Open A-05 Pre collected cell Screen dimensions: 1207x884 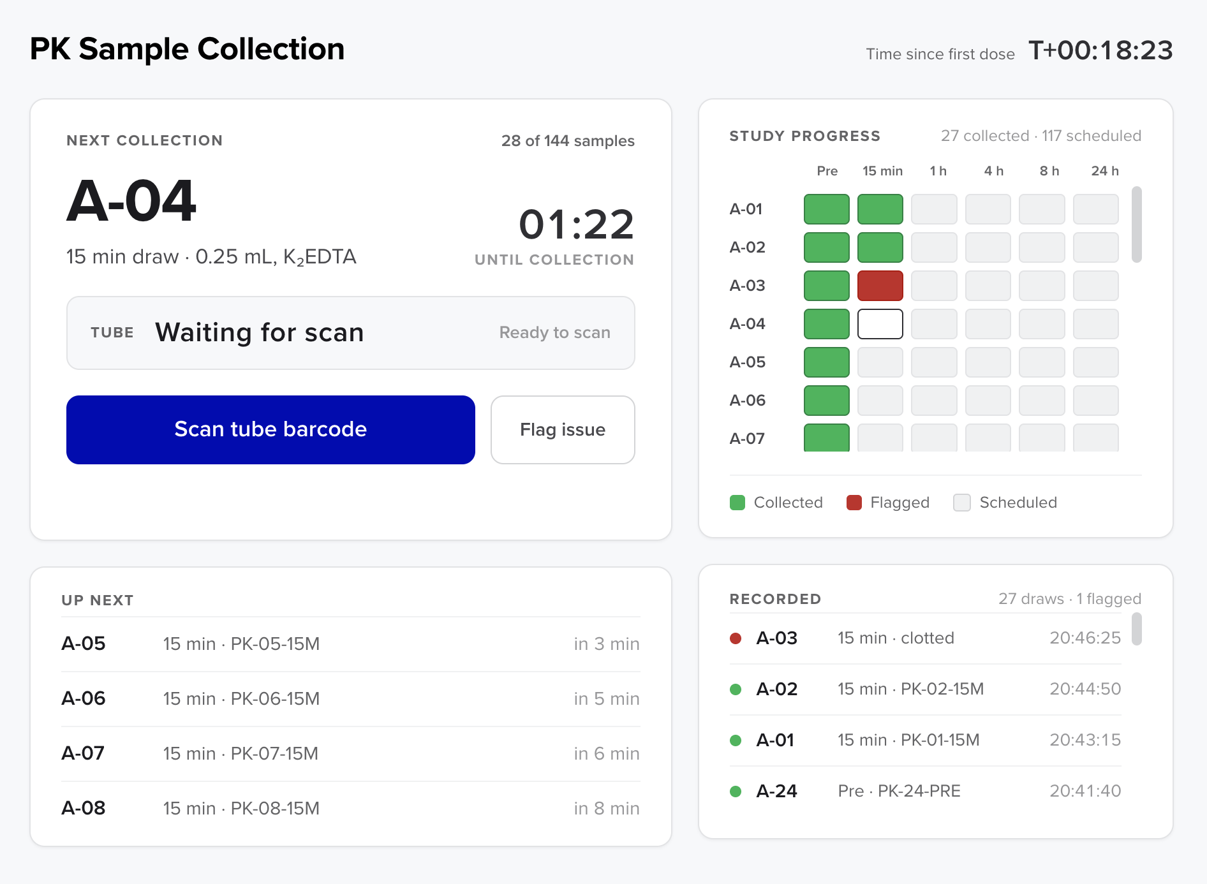click(x=827, y=362)
